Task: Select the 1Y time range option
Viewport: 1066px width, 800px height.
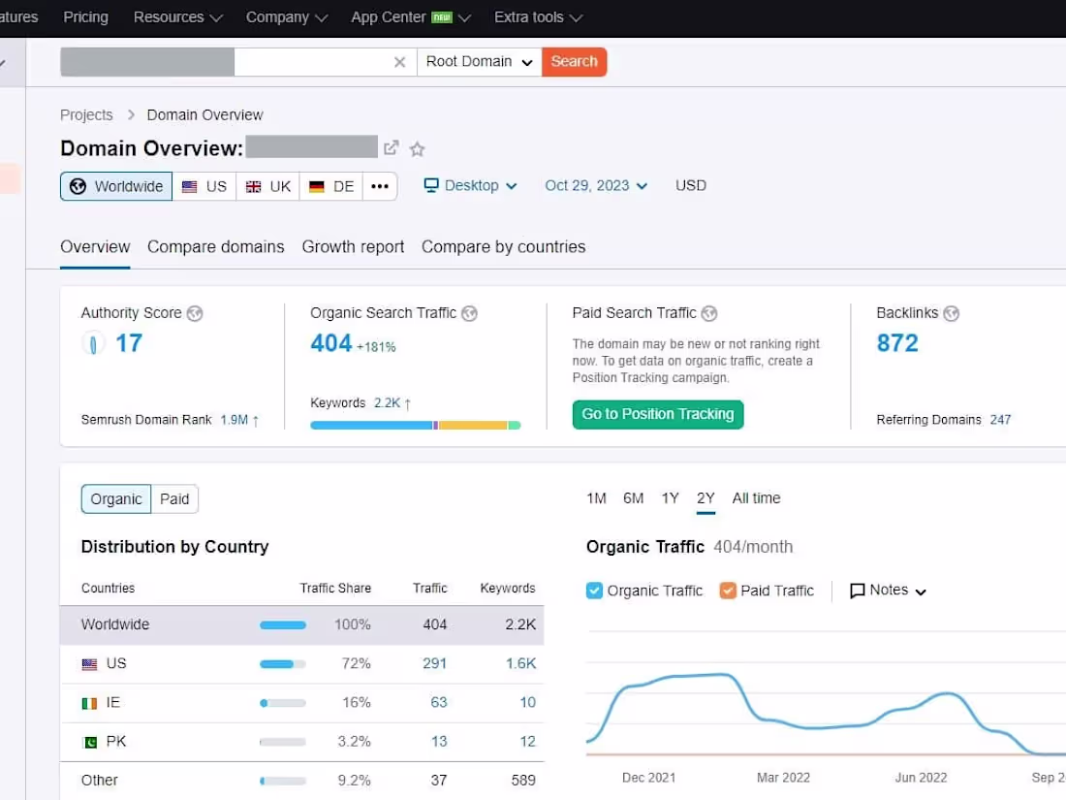Action: pyautogui.click(x=670, y=498)
